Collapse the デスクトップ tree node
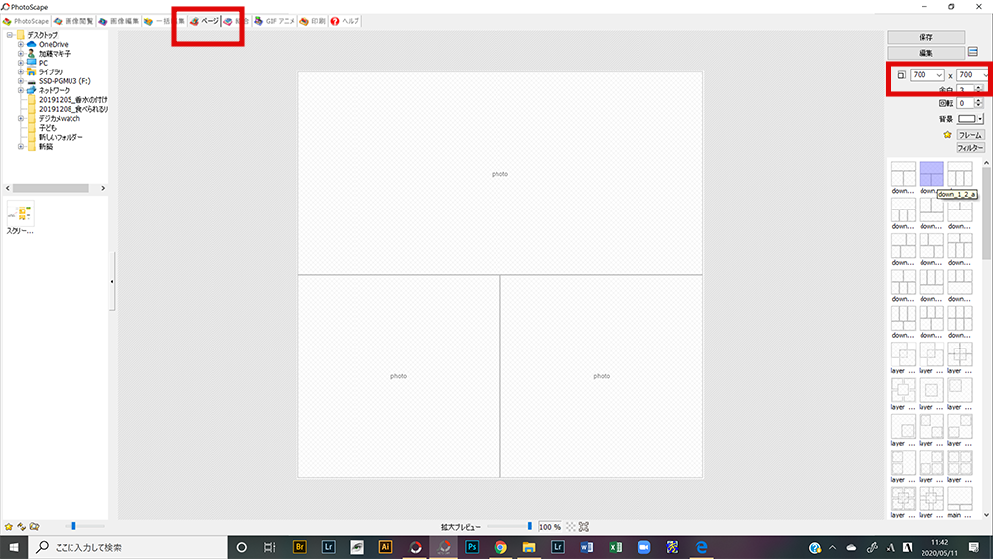The height and width of the screenshot is (559, 993). point(10,35)
